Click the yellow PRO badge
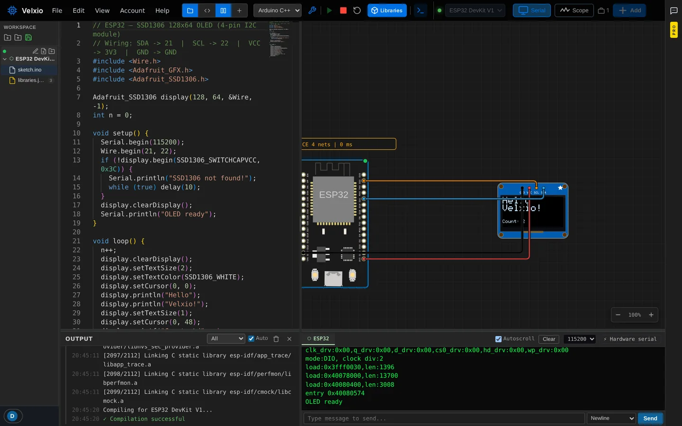Image resolution: width=682 pixels, height=426 pixels. point(673,30)
